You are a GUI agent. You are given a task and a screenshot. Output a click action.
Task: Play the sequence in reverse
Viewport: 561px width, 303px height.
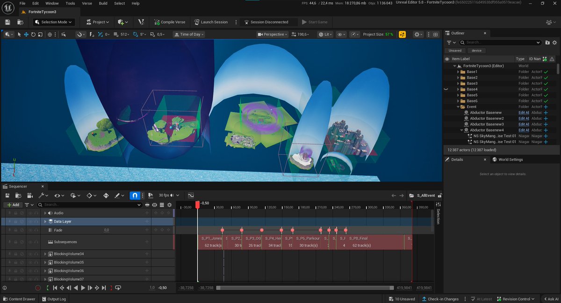[x=76, y=288]
